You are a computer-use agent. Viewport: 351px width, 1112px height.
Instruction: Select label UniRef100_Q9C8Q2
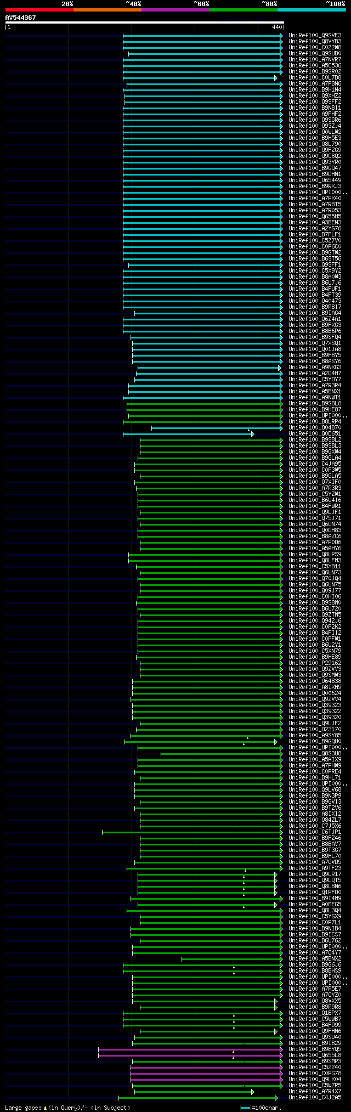click(x=315, y=156)
